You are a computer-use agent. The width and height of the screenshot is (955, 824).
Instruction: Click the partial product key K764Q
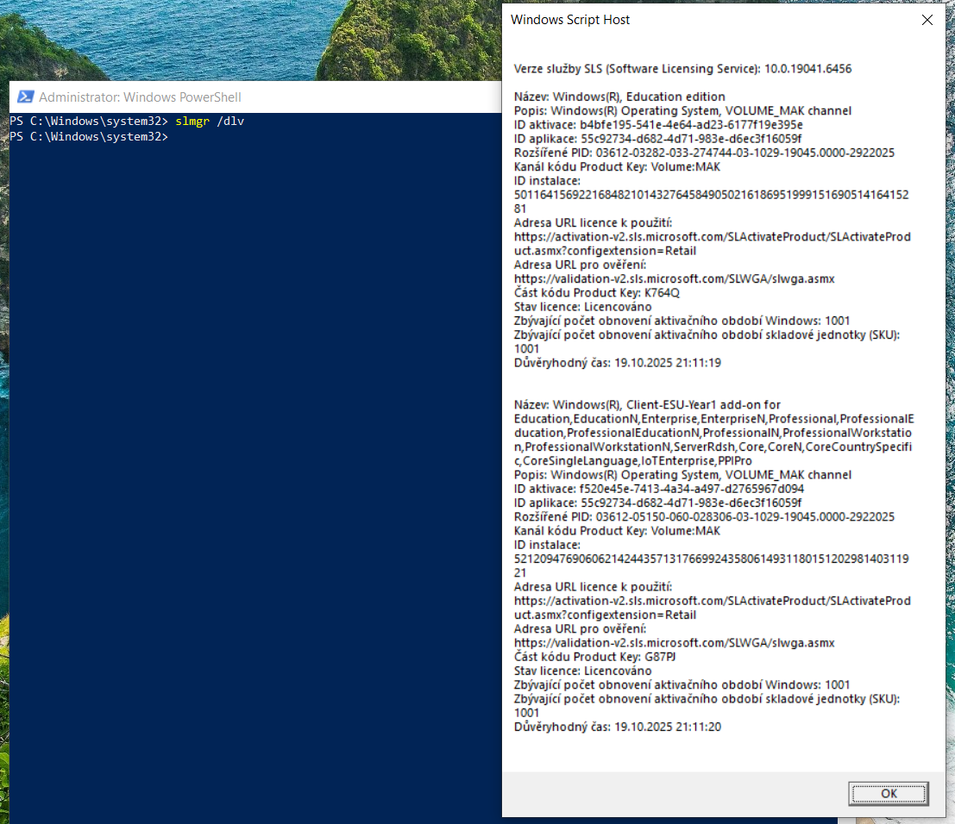tap(663, 292)
